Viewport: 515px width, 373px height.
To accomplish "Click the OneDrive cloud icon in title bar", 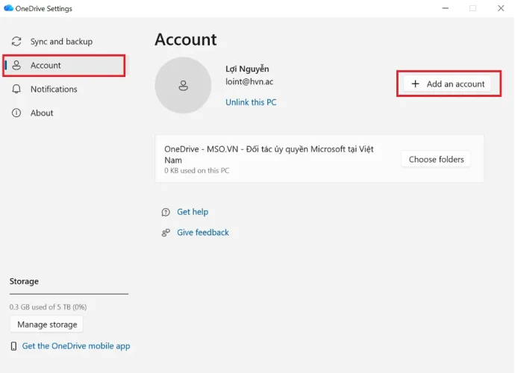I will [x=8, y=8].
